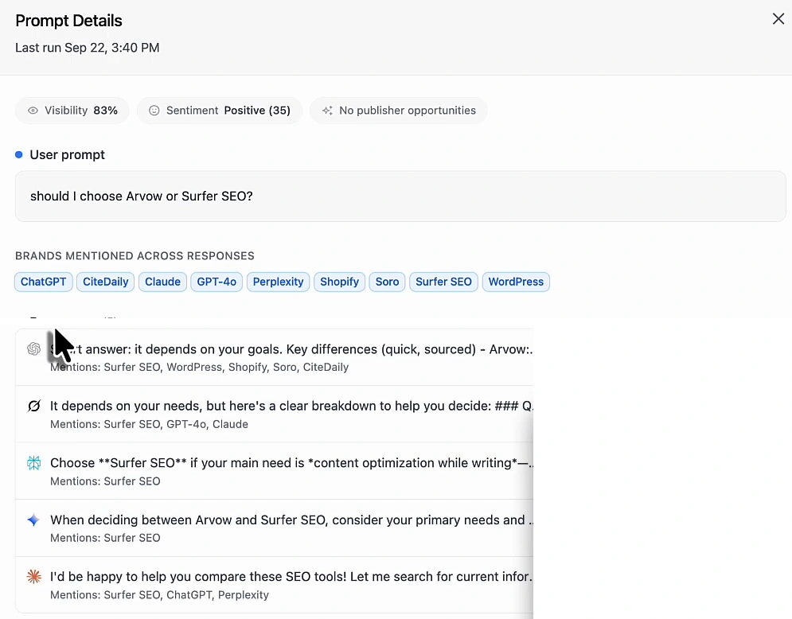The width and height of the screenshot is (792, 619).
Task: Click the Perplexity icon on second response
Action: (34, 406)
